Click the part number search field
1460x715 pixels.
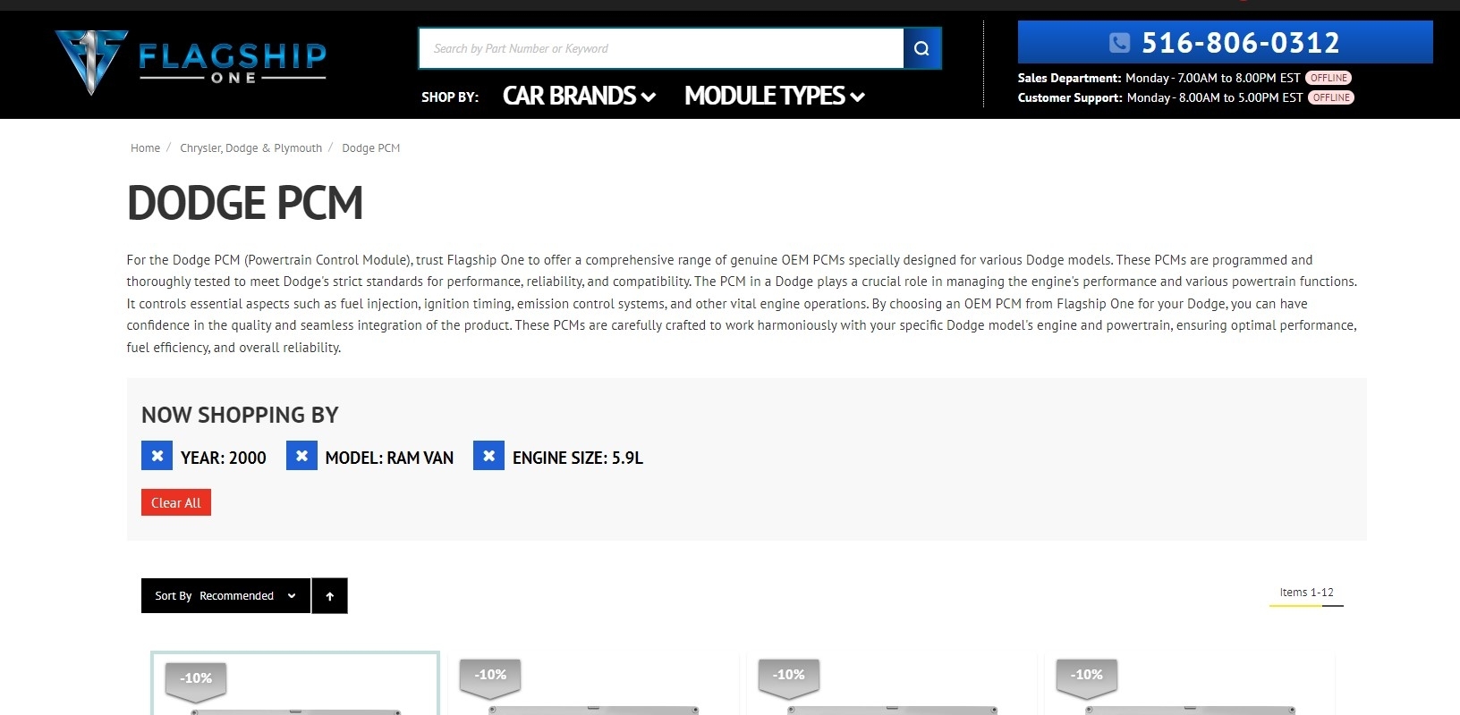tap(661, 48)
